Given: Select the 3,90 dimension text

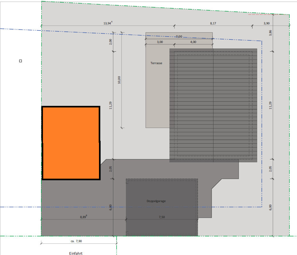Looking at the screenshot, I should [x=266, y=23].
